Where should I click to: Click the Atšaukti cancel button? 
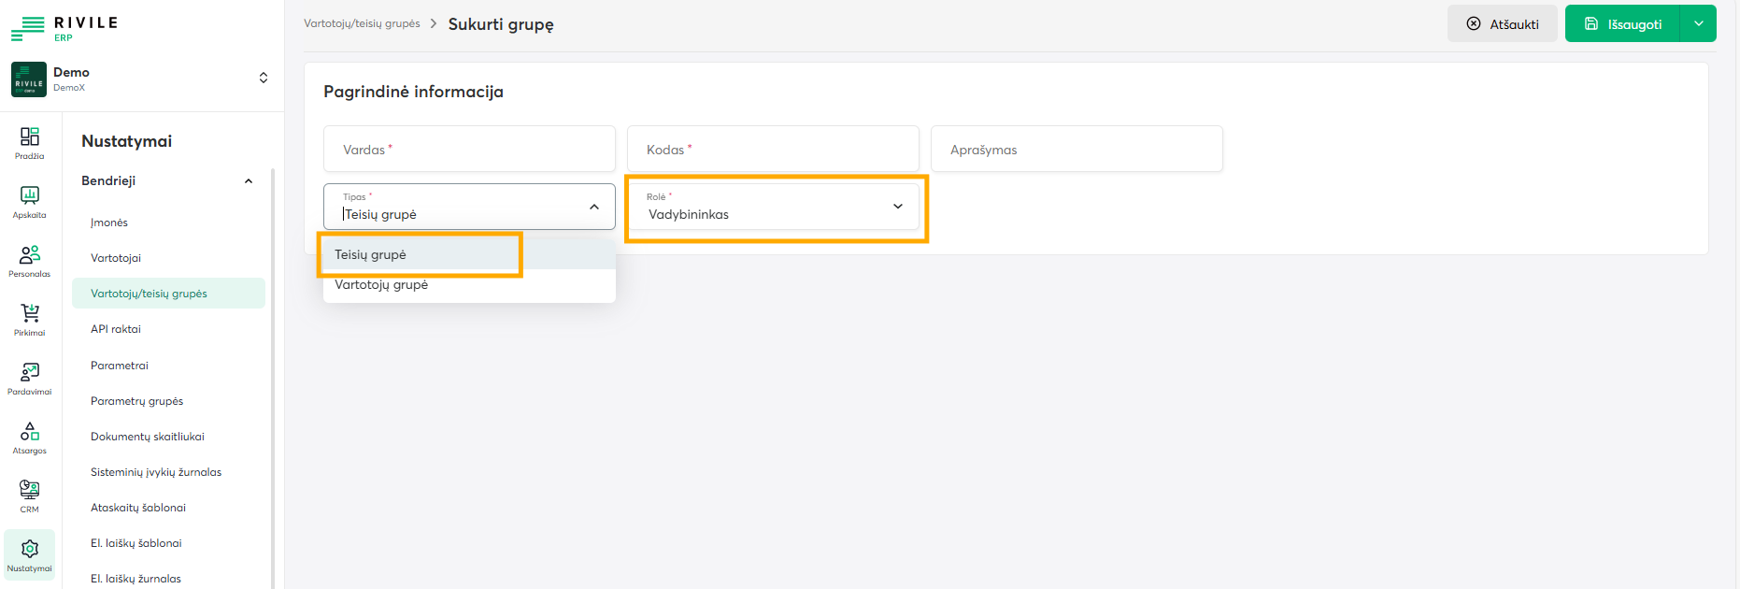(x=1502, y=24)
